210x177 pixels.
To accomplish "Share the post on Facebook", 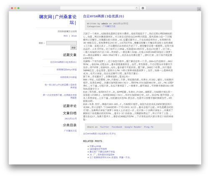I will coord(117,127).
